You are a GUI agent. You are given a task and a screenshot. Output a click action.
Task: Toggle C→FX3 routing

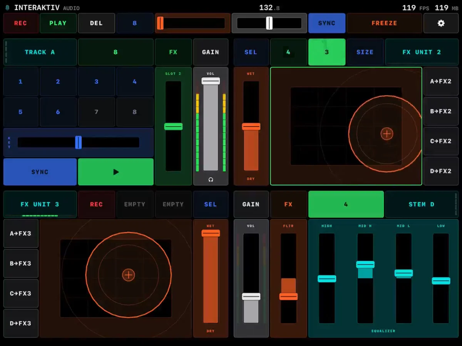click(x=21, y=293)
